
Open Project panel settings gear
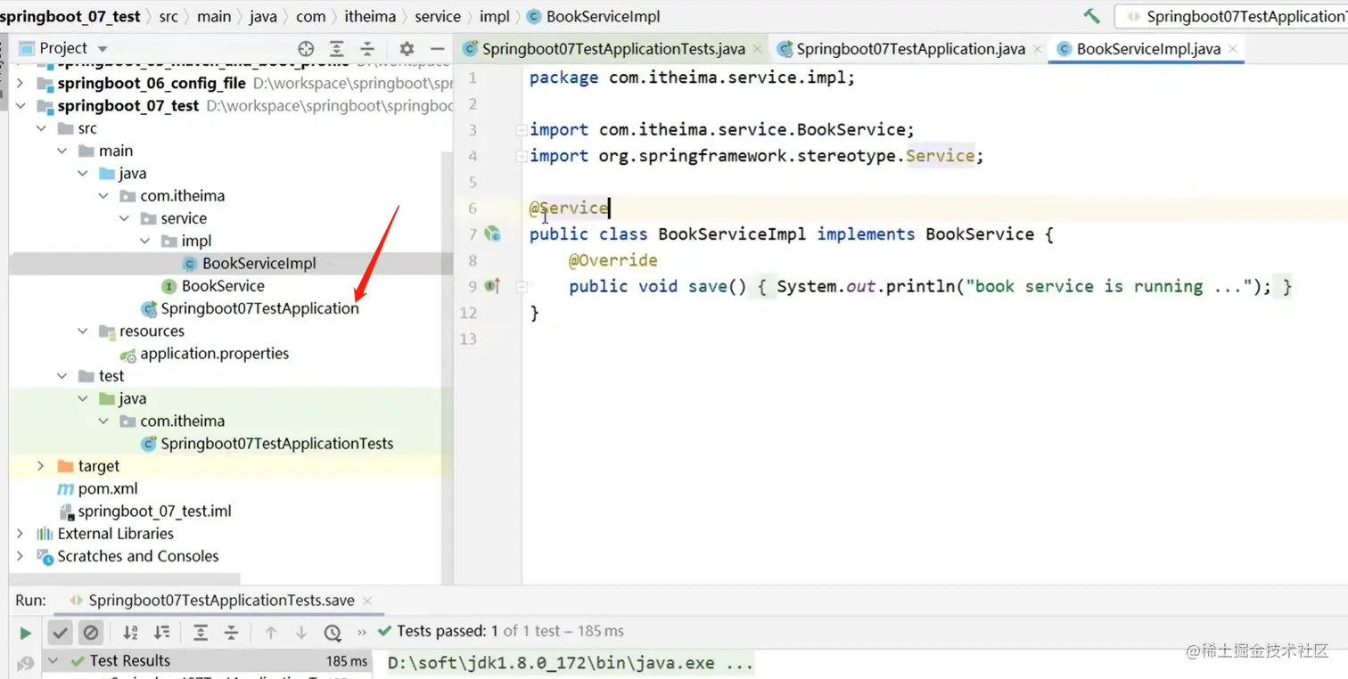(x=407, y=49)
